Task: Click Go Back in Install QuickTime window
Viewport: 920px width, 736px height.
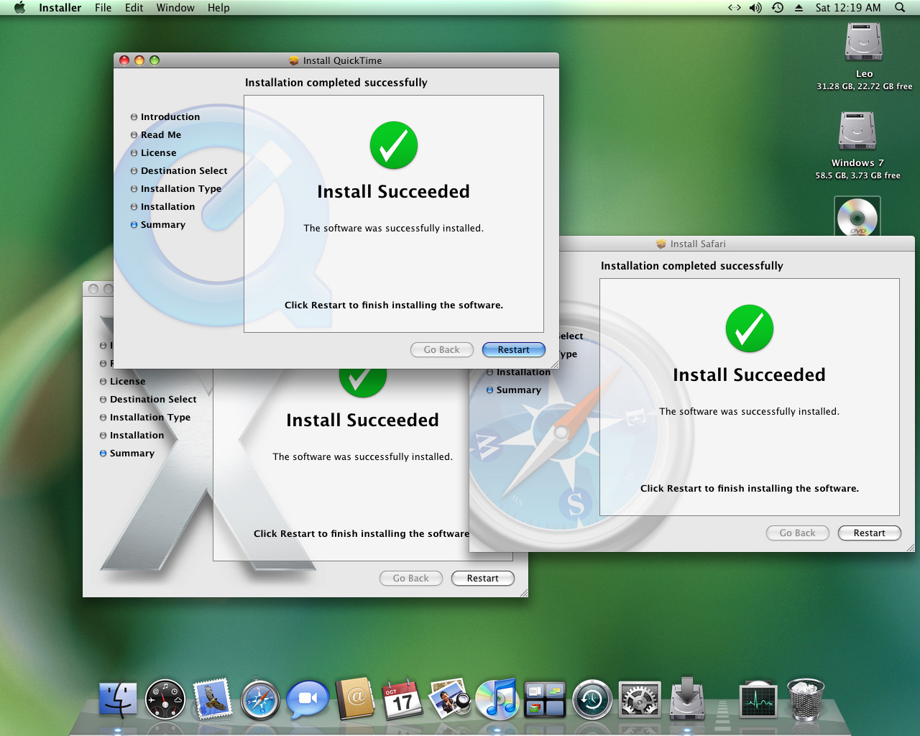Action: click(441, 349)
